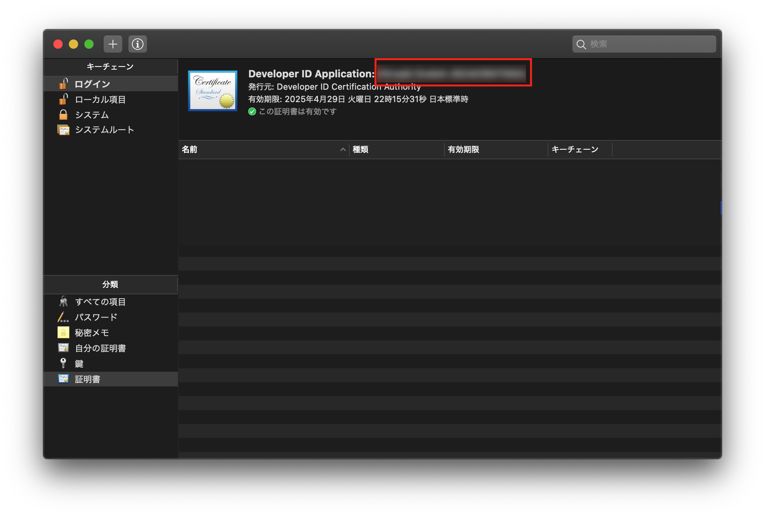This screenshot has width=765, height=516.
Task: Select the ログイン keychain lock icon
Action: [63, 84]
